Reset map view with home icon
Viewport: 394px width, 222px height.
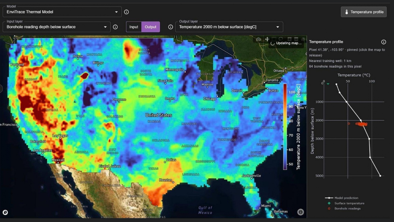303,39
